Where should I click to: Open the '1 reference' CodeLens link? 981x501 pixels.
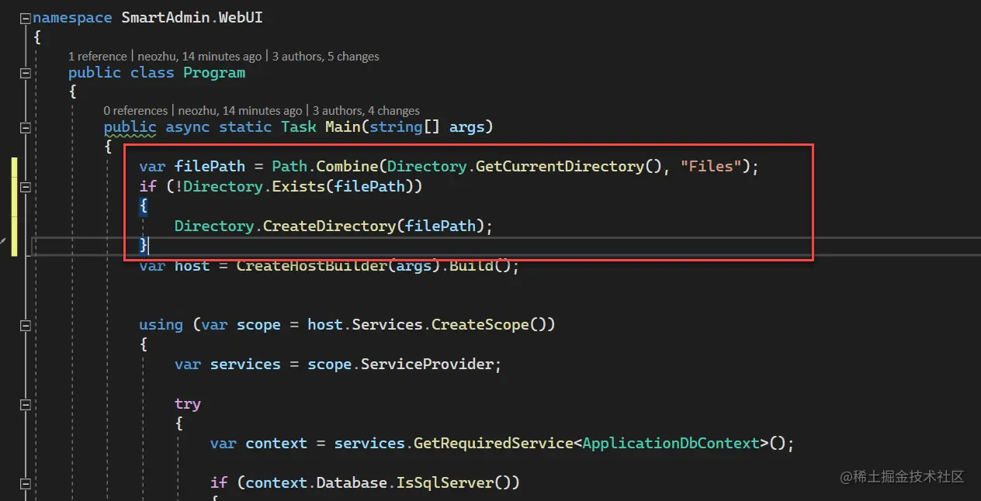[97, 56]
